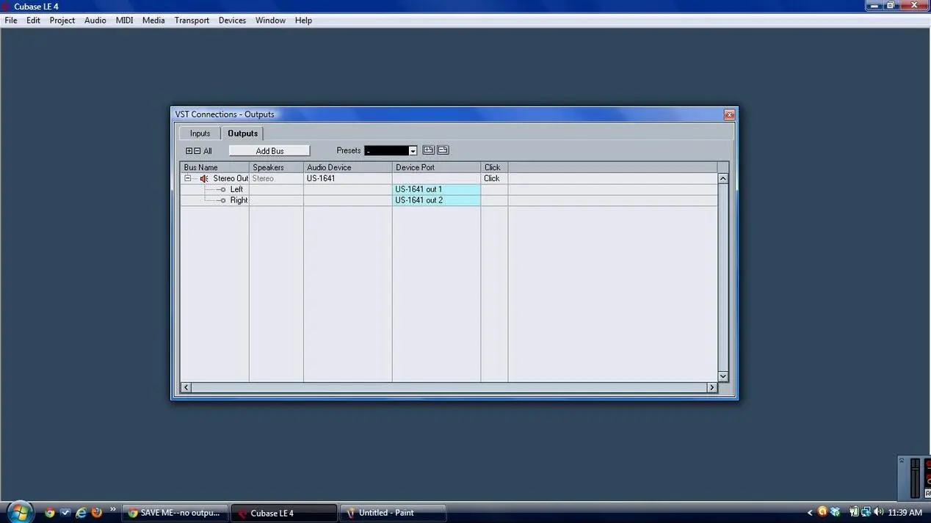
Task: Open the Devices menu
Action: tap(232, 21)
